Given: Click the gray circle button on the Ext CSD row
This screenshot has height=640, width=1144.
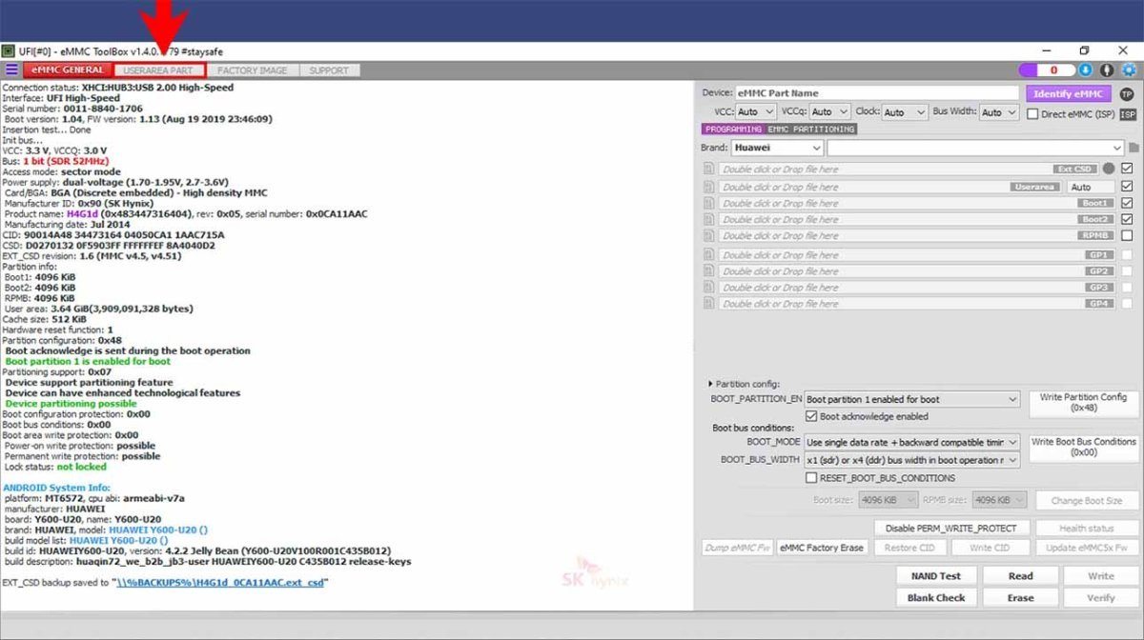Looking at the screenshot, I should point(1108,169).
